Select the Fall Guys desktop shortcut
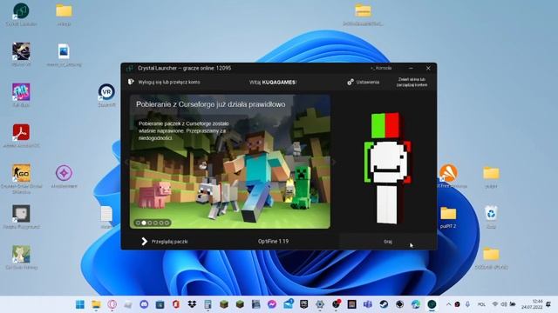This screenshot has width=558, height=313. (x=21, y=95)
